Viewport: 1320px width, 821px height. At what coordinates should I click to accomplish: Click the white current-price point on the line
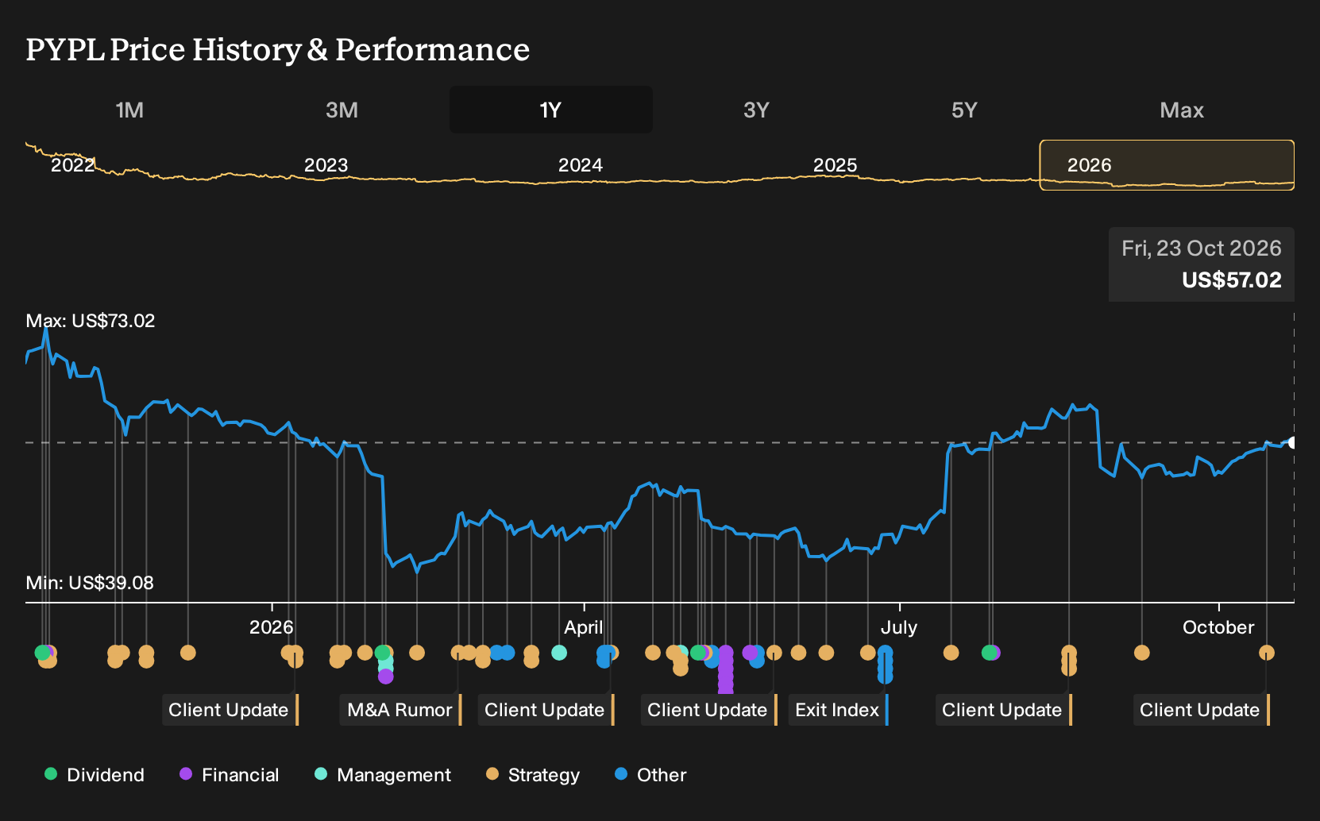tap(1292, 442)
